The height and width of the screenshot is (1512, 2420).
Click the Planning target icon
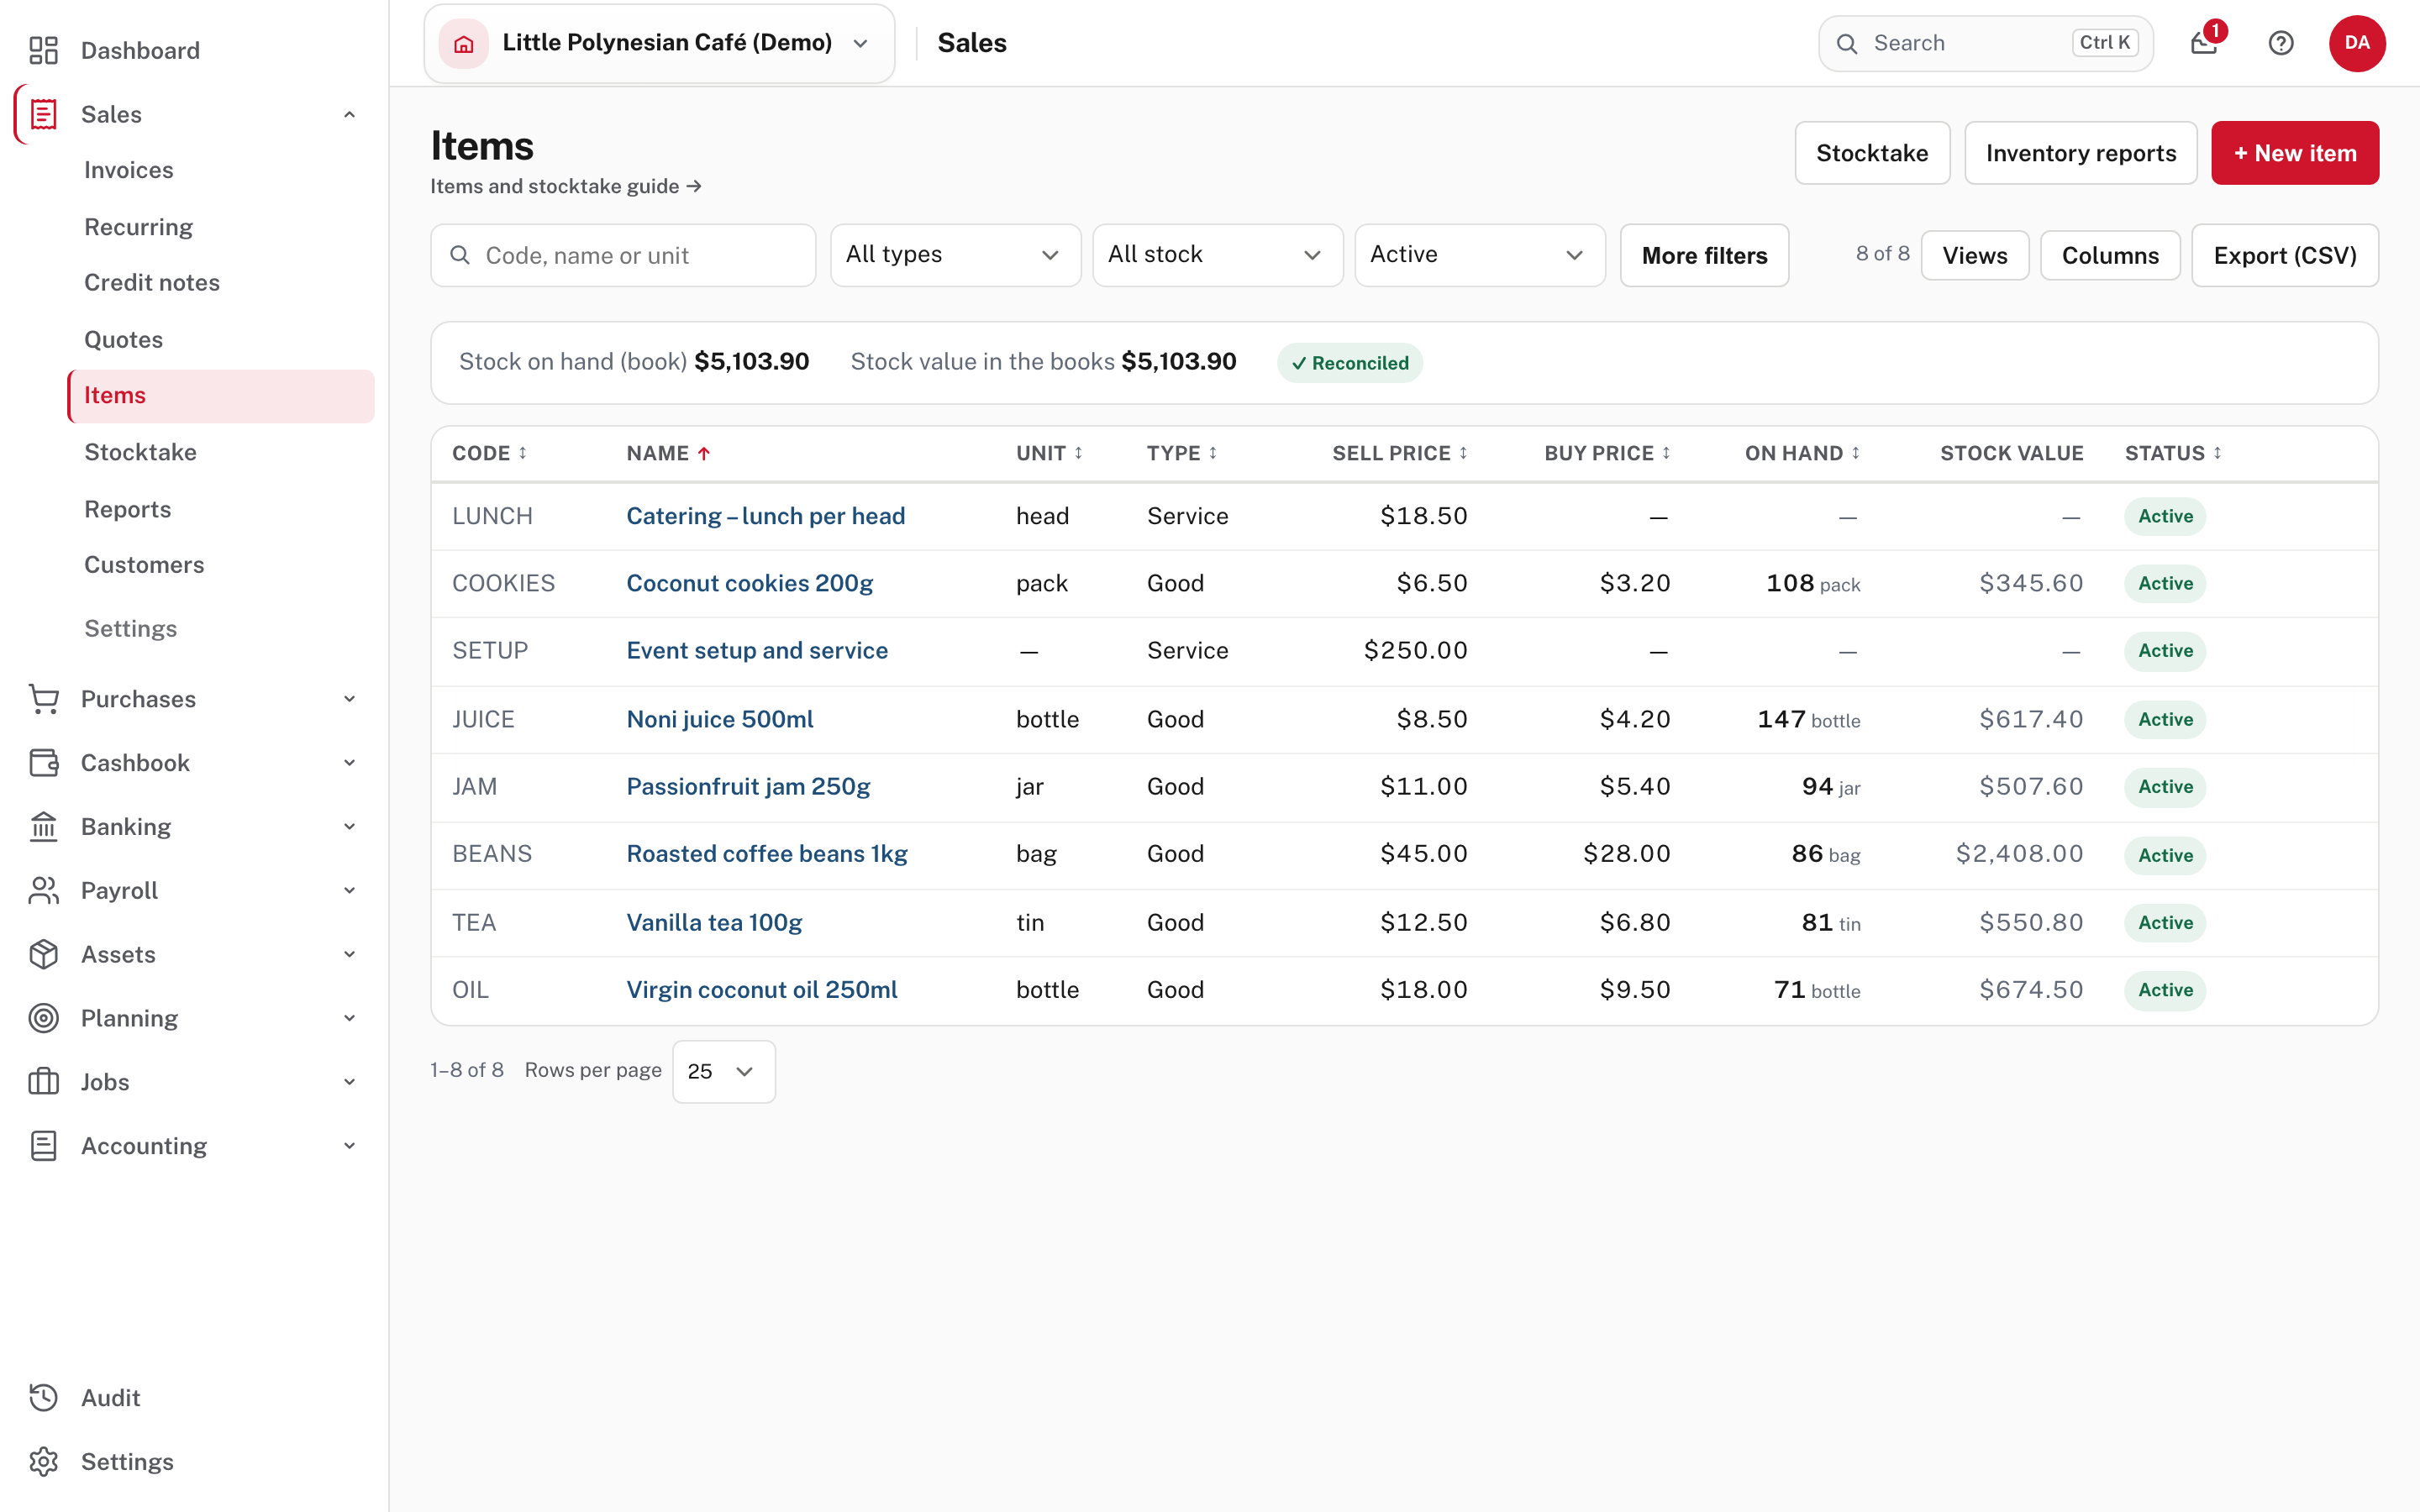43,1018
